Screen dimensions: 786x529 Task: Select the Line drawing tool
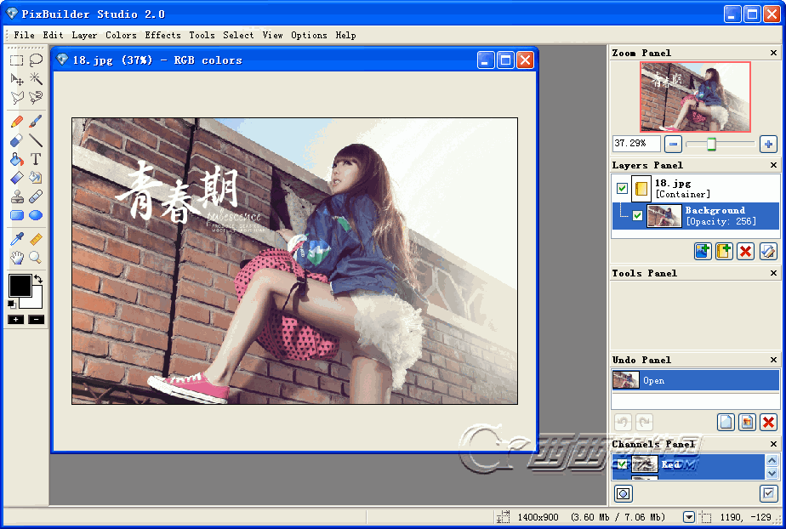pyautogui.click(x=36, y=140)
